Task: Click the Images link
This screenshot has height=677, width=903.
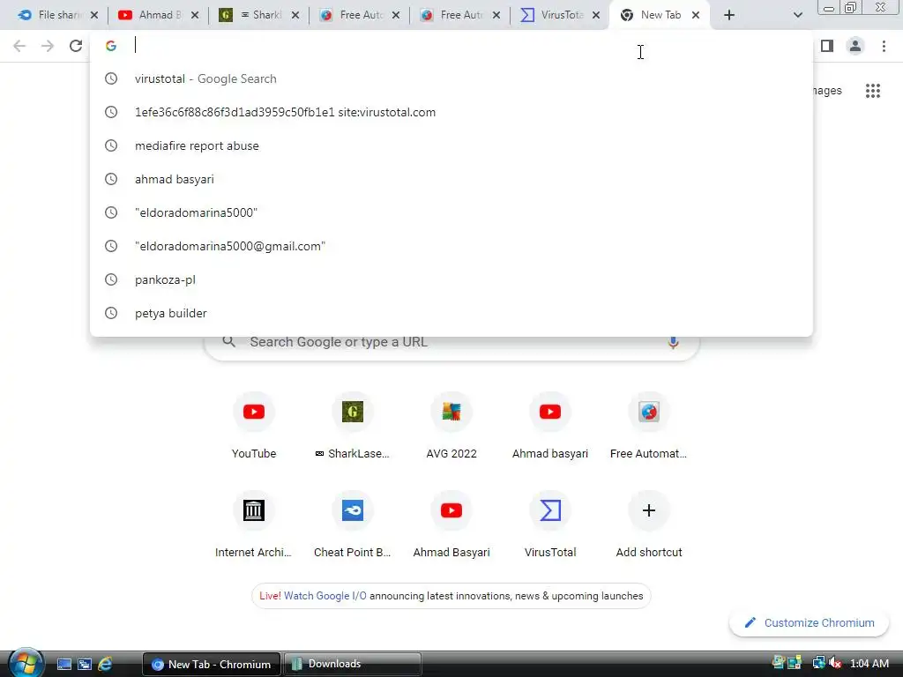Action: pos(827,91)
